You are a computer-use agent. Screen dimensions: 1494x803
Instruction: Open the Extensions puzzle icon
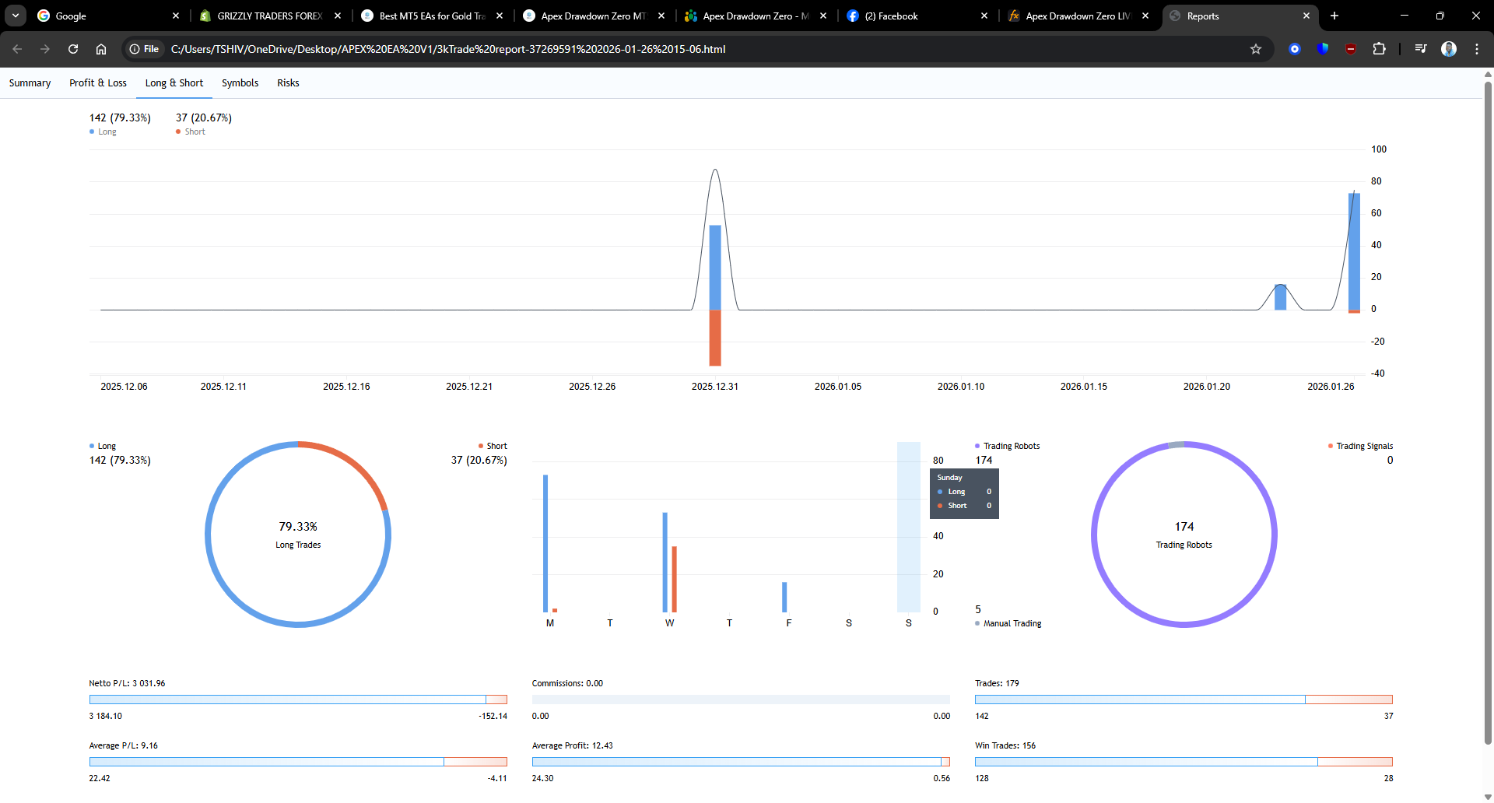pos(1379,49)
